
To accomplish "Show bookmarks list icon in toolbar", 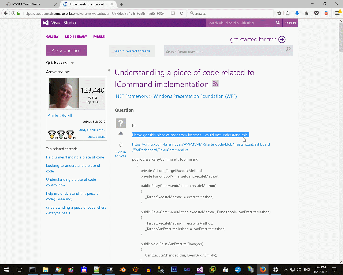I will point(288,13).
